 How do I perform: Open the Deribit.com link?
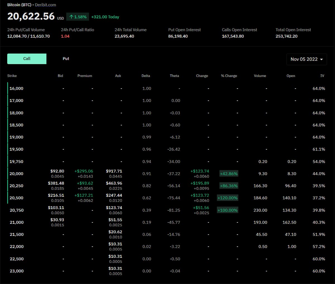(x=46, y=5)
